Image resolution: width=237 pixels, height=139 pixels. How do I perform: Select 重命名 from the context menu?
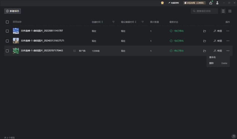pos(212,57)
